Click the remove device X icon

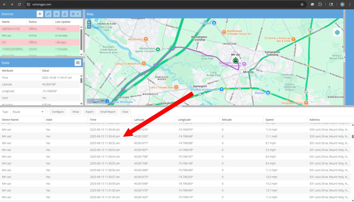(x=57, y=14)
